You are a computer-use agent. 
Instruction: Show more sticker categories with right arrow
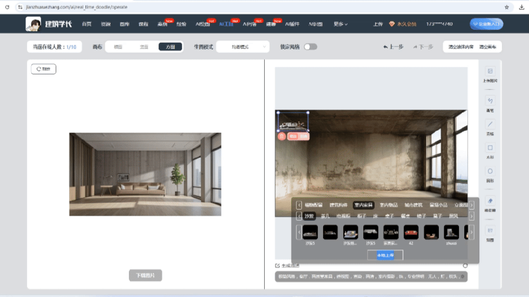click(x=472, y=205)
